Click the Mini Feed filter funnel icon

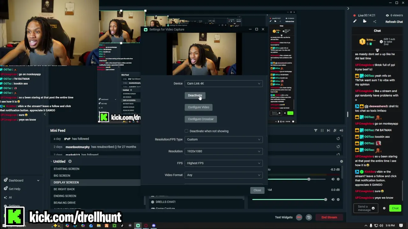pos(316,130)
